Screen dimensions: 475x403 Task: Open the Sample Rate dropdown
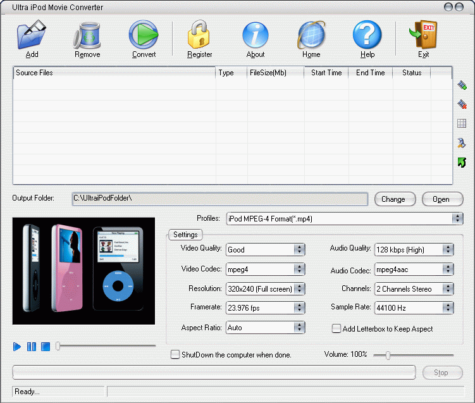[448, 308]
